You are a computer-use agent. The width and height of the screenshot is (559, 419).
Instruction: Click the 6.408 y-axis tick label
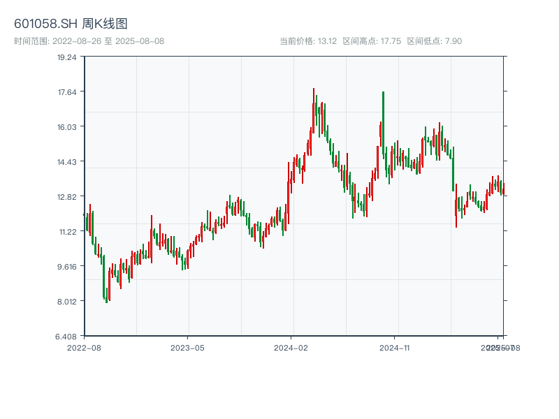[x=66, y=337]
